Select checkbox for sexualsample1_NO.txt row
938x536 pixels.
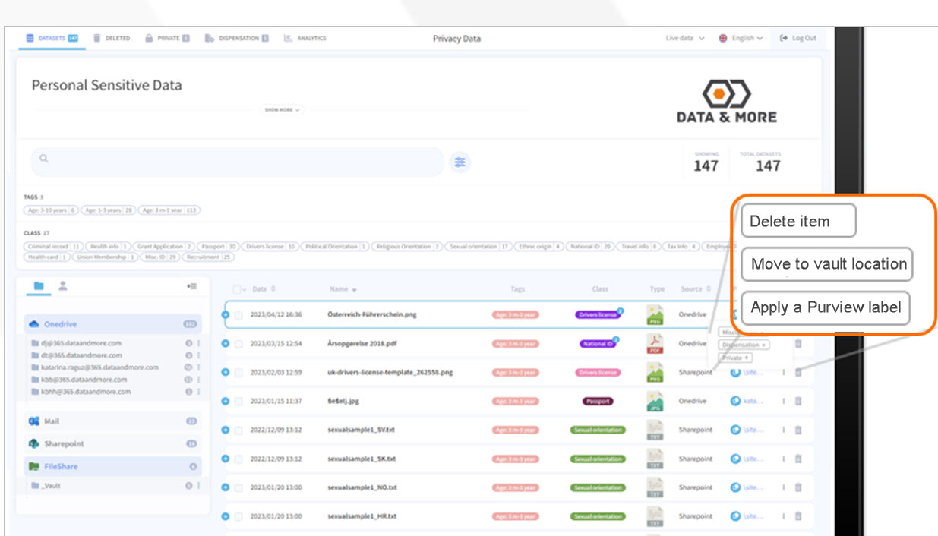click(x=238, y=487)
